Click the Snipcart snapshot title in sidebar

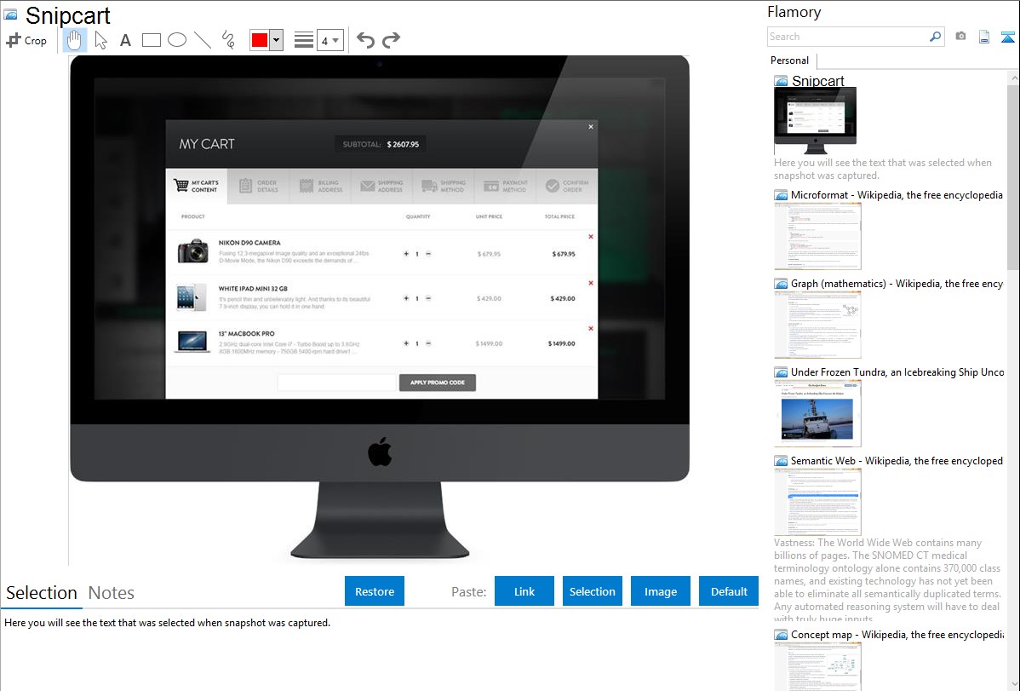click(x=817, y=81)
